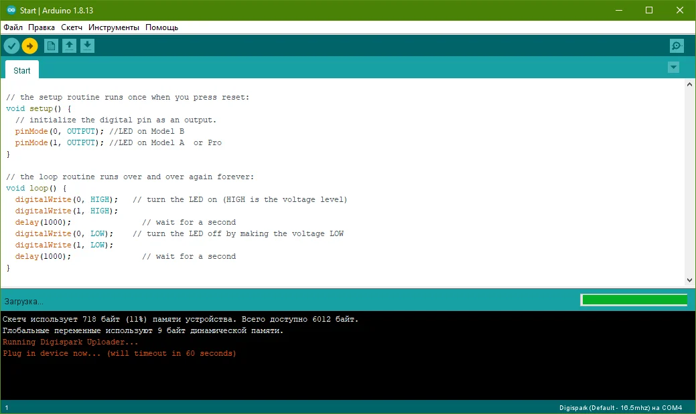
Task: Click the Verify checkmark icon
Action: (x=11, y=45)
